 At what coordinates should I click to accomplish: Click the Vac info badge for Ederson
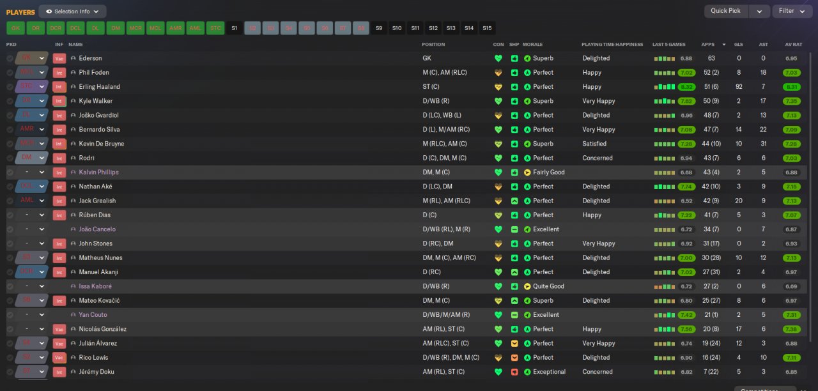pyautogui.click(x=59, y=58)
